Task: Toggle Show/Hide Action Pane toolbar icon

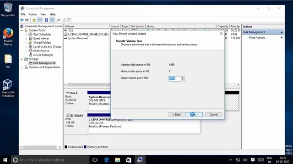Action: (52, 20)
